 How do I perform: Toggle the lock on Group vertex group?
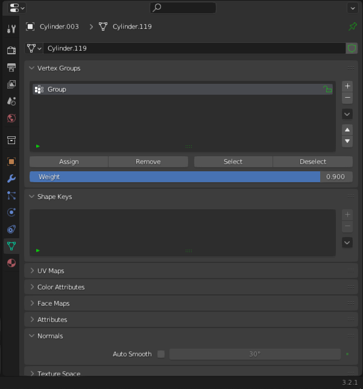327,89
